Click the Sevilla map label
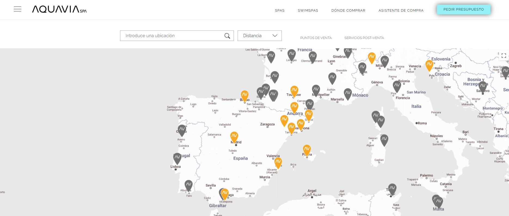This screenshot has width=509, height=216. tap(211, 185)
